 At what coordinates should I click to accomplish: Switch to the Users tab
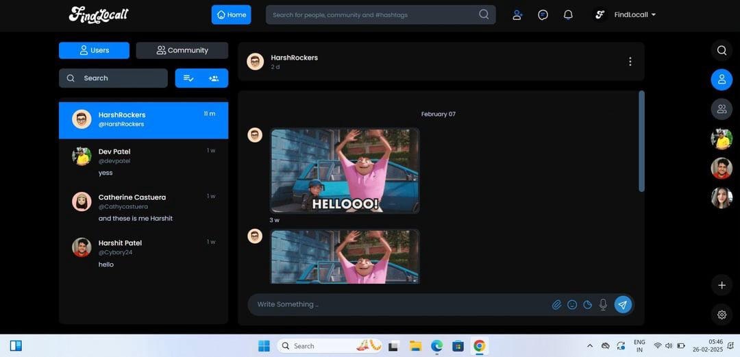pyautogui.click(x=94, y=50)
